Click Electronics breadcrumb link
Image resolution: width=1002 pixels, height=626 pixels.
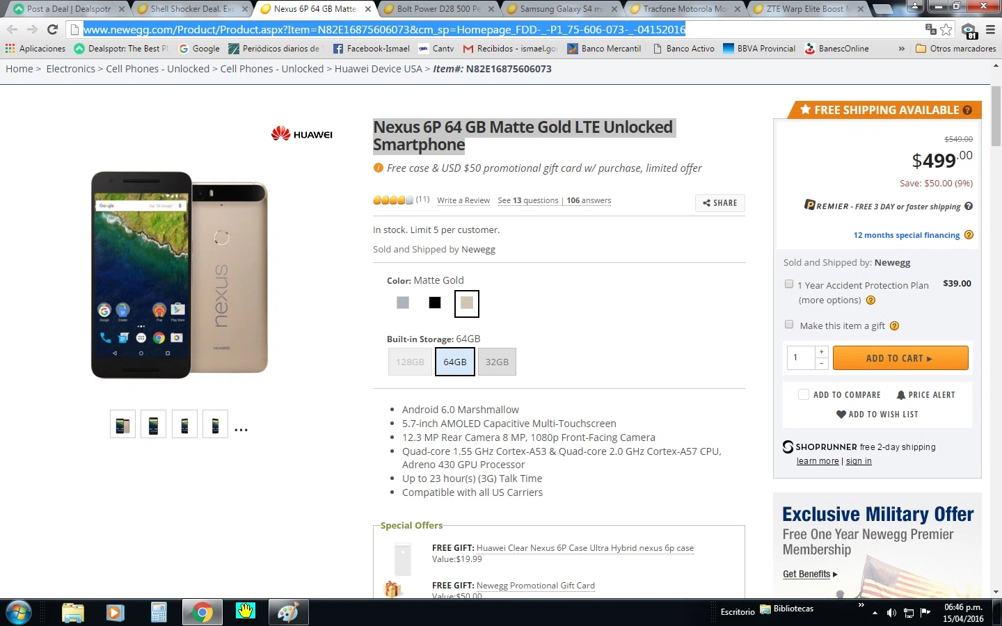click(x=70, y=69)
